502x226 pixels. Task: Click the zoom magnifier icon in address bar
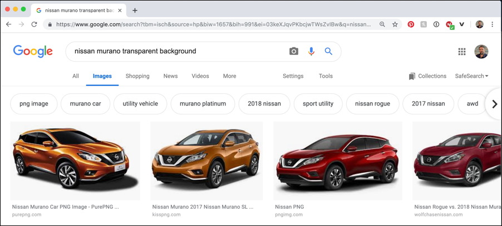coord(382,24)
